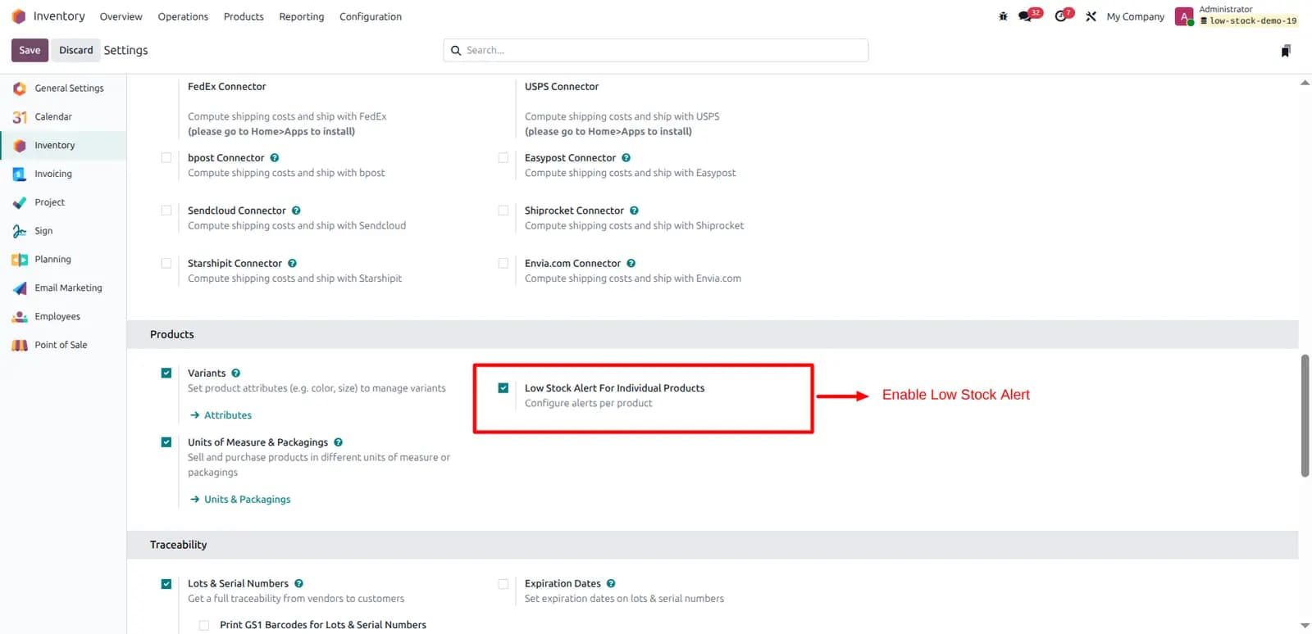Open the debug bug icon
This screenshot has height=634, width=1312.
pos(1003,16)
